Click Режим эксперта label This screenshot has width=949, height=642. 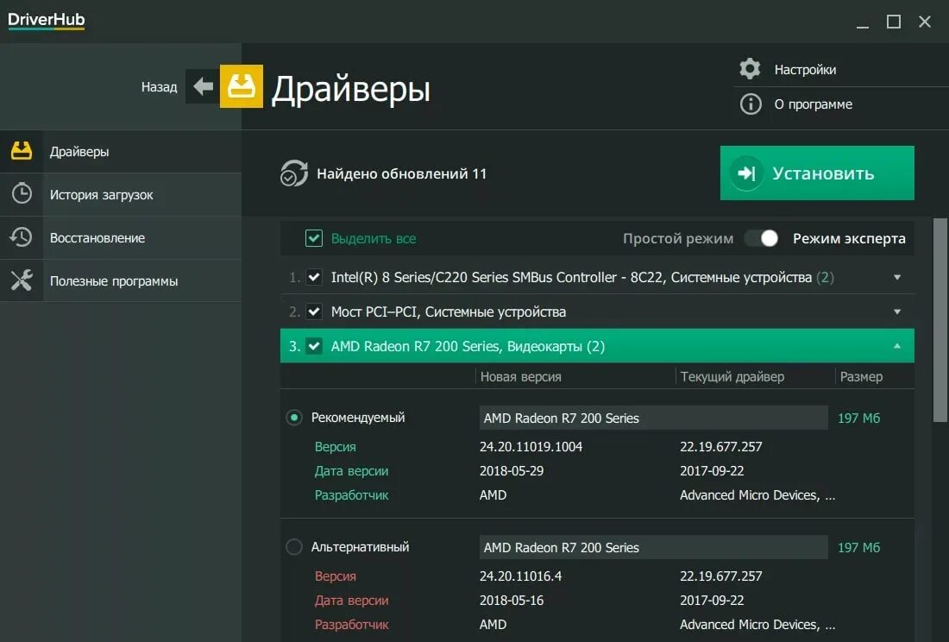pyautogui.click(x=849, y=238)
